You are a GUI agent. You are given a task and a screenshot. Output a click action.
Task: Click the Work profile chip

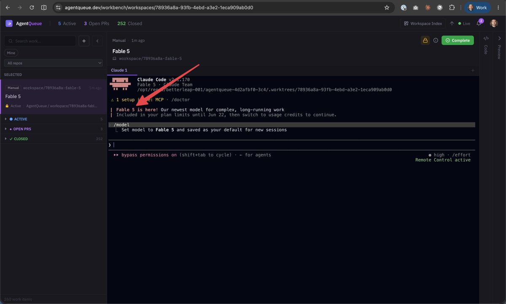click(x=477, y=8)
